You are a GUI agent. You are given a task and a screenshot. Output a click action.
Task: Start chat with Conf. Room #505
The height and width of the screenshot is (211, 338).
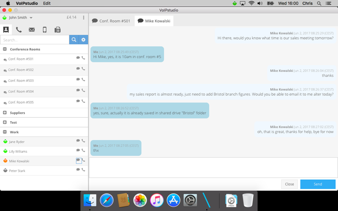point(78,101)
